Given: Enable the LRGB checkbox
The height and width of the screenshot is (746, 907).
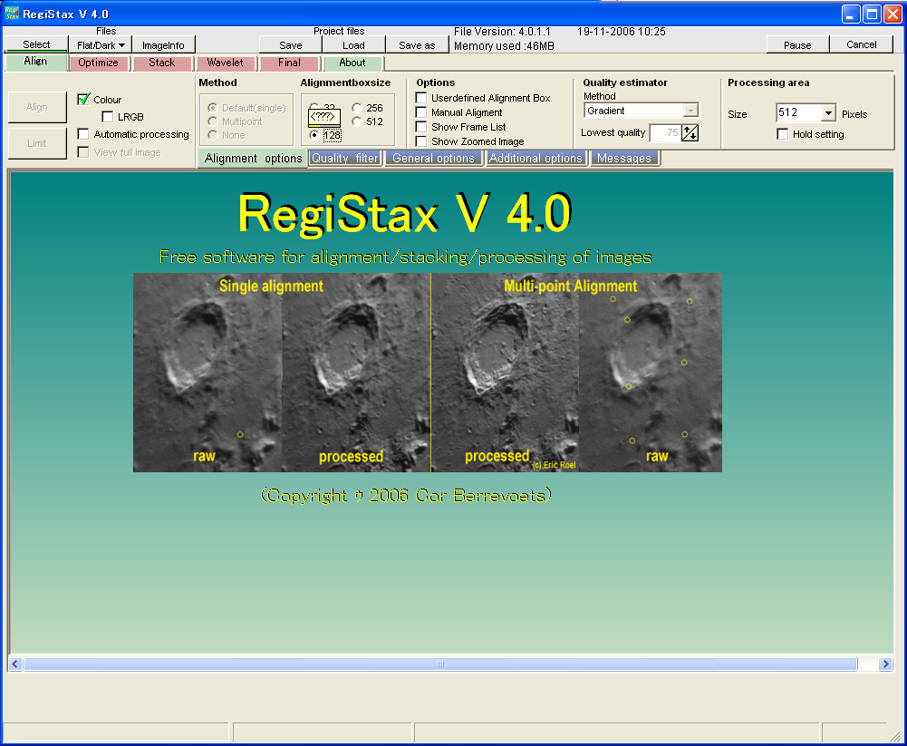Looking at the screenshot, I should 108,117.
